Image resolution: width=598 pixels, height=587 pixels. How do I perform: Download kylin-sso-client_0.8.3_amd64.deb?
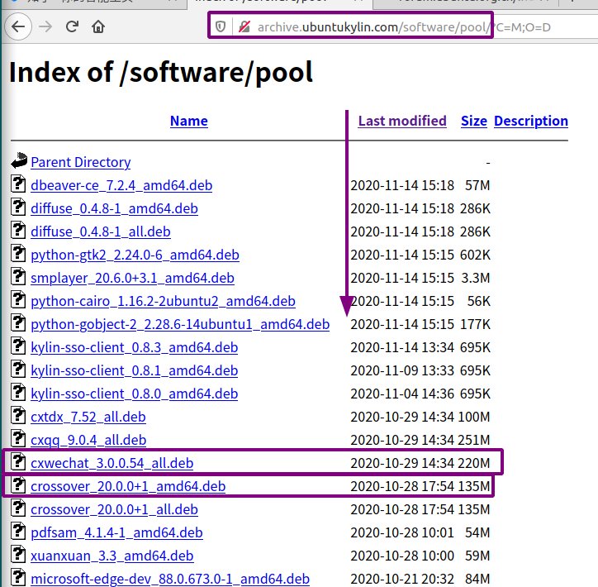point(135,348)
